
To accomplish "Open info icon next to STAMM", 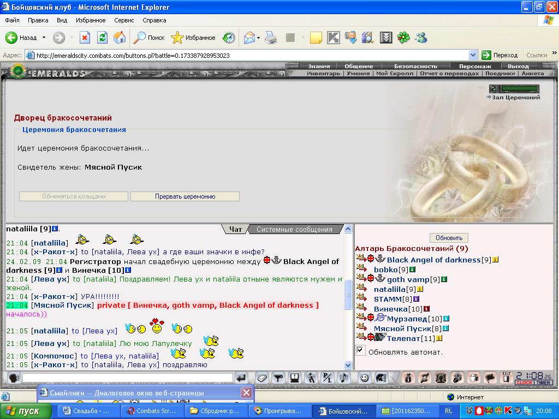I will click(x=416, y=299).
